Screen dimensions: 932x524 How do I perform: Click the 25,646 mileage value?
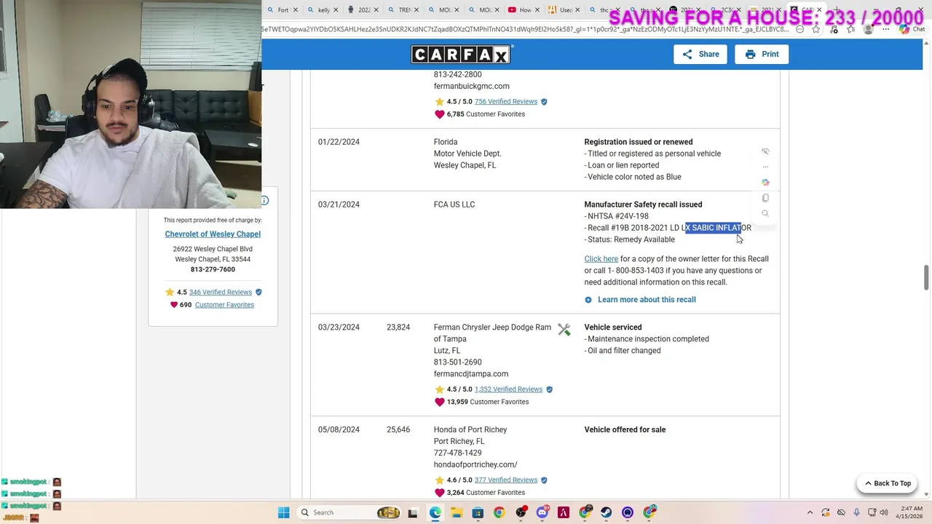coord(398,430)
